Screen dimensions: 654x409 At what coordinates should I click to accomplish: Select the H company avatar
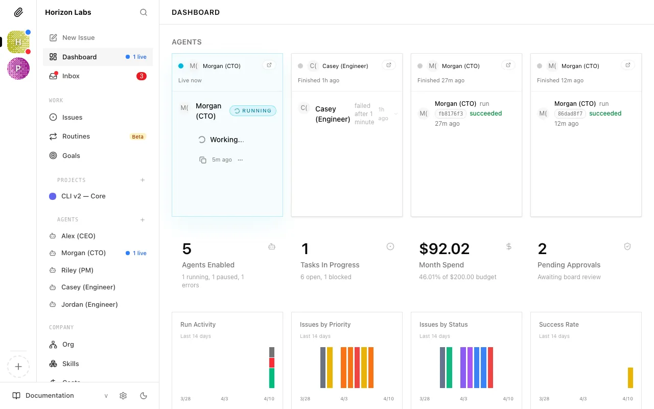point(18,42)
